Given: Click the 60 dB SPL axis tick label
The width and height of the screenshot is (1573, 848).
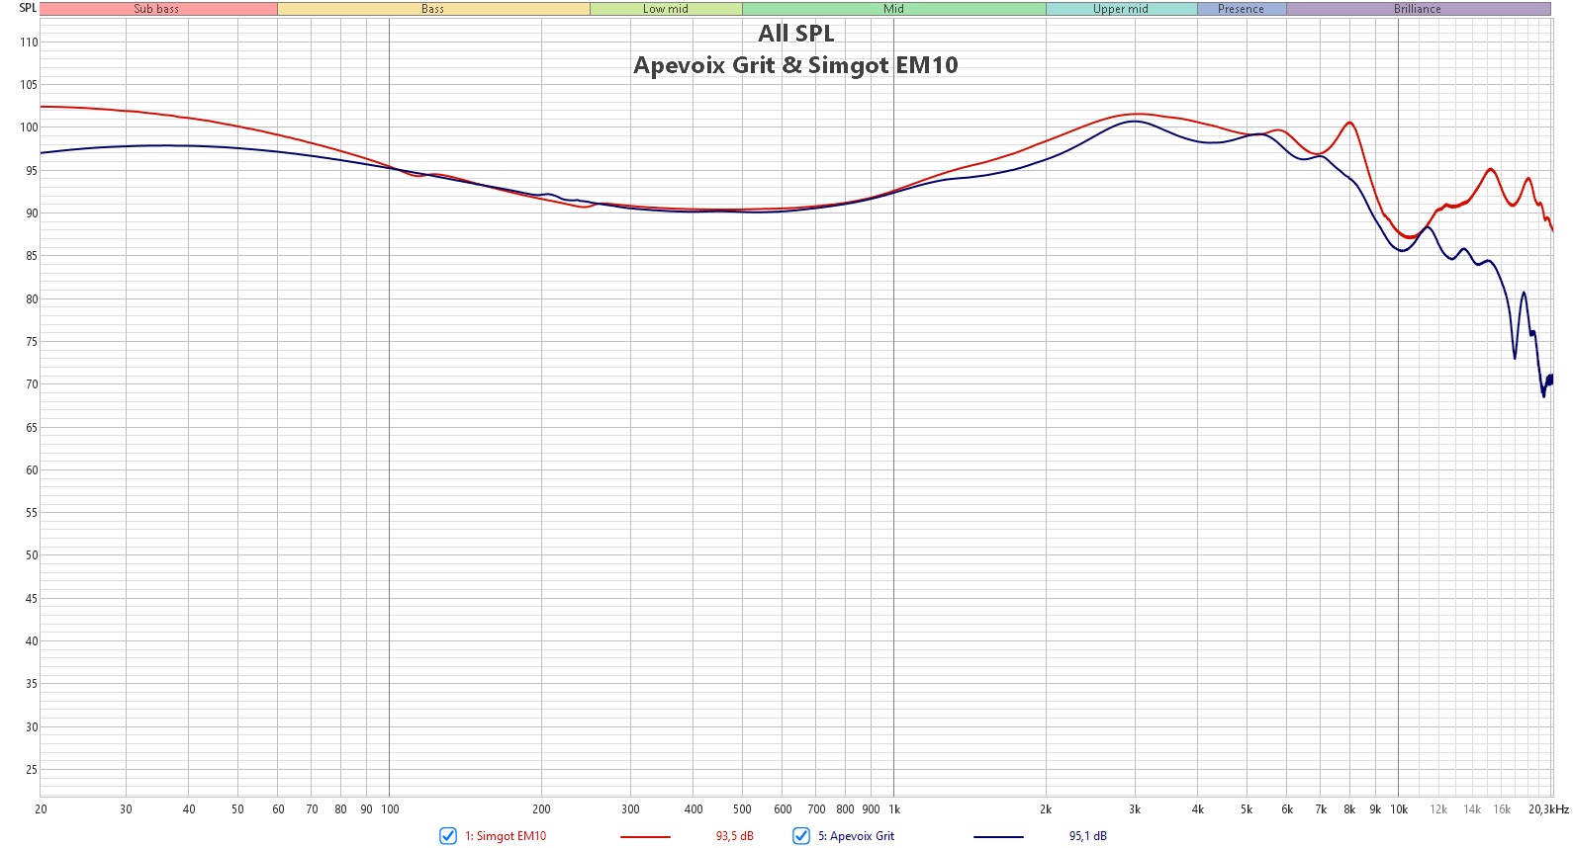Looking at the screenshot, I should (32, 470).
